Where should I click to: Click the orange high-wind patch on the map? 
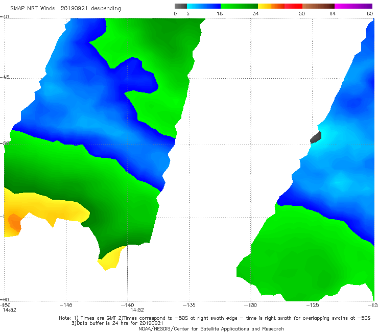tap(15, 222)
